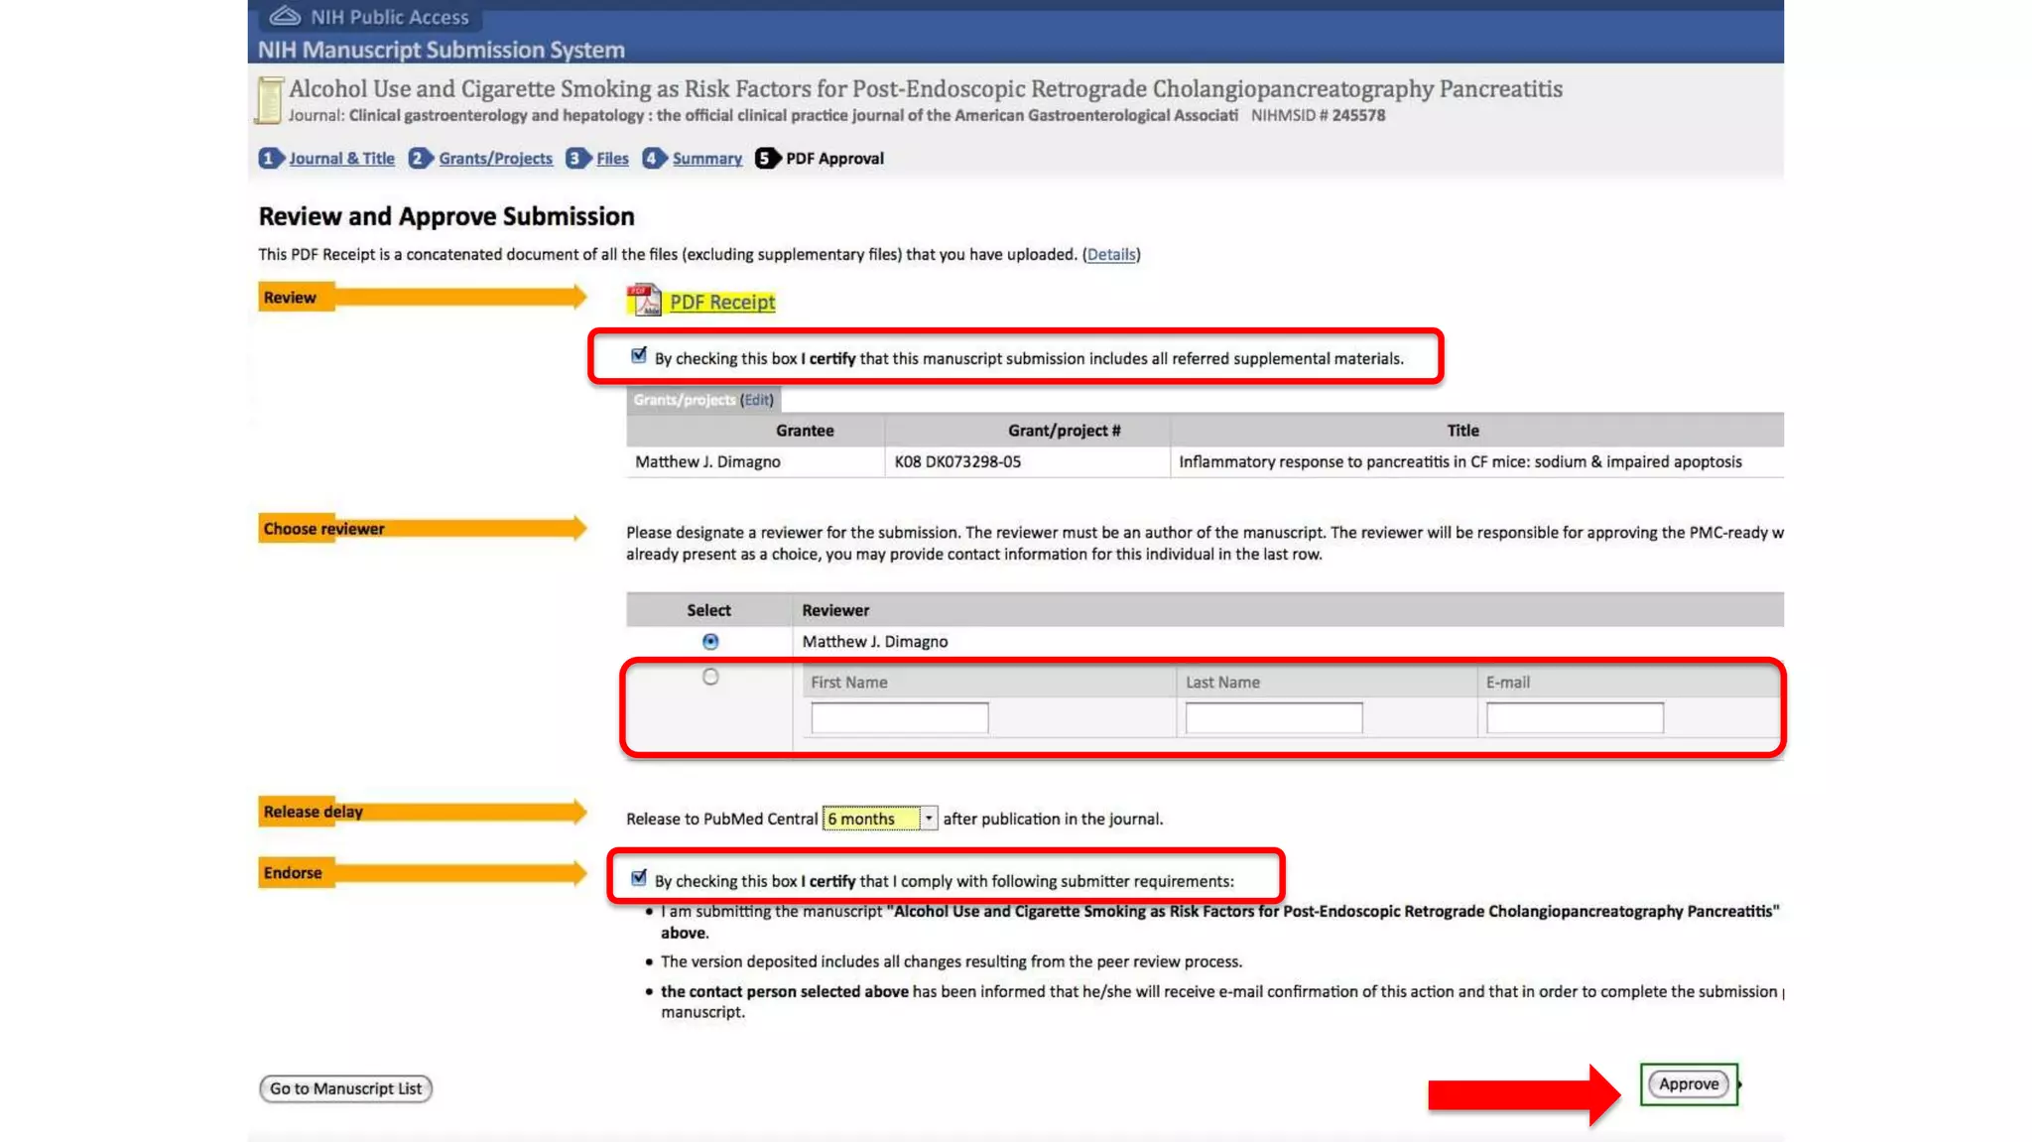Click the PDF Receipt document icon
The width and height of the screenshot is (2032, 1142).
(643, 300)
